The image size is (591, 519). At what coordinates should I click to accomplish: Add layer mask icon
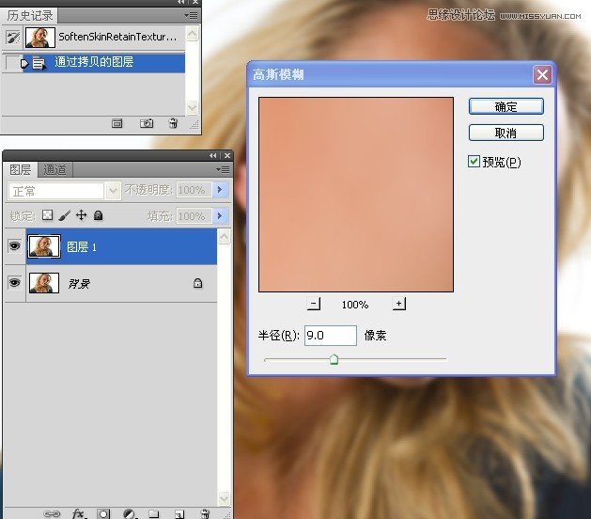pos(103,513)
